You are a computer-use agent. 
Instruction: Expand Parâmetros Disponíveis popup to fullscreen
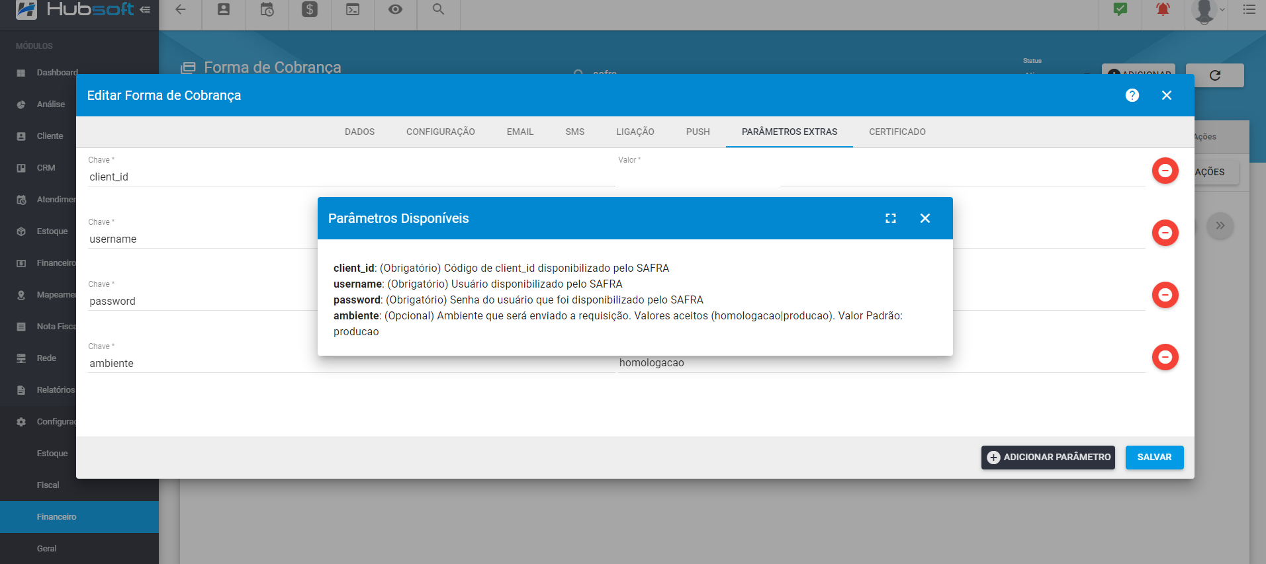point(891,218)
